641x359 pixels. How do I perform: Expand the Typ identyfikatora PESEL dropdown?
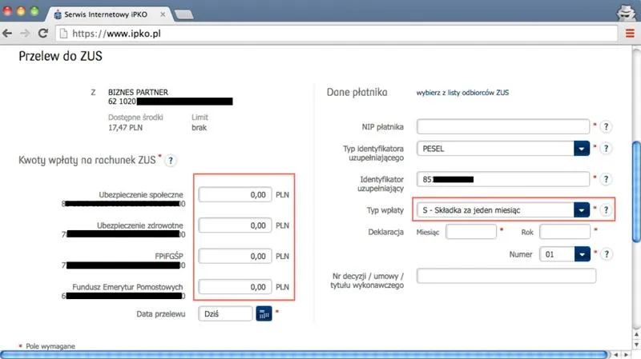582,149
